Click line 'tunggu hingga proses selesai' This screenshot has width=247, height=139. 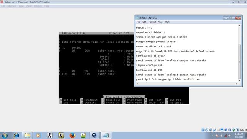tap(156, 42)
